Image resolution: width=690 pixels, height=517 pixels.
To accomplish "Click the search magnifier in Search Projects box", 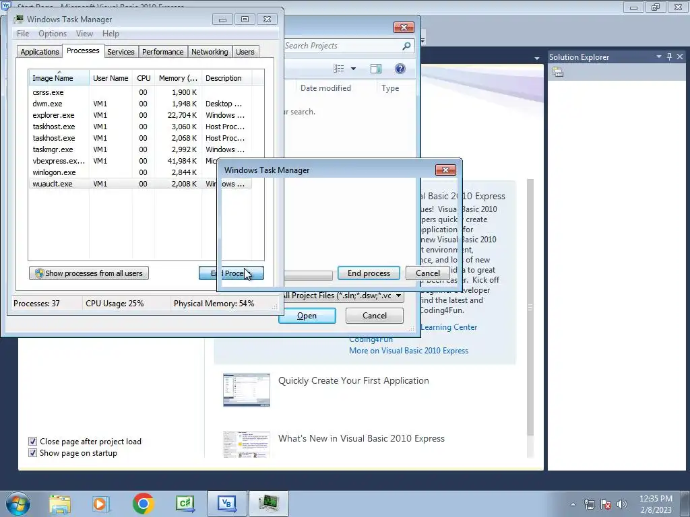I will pyautogui.click(x=406, y=46).
